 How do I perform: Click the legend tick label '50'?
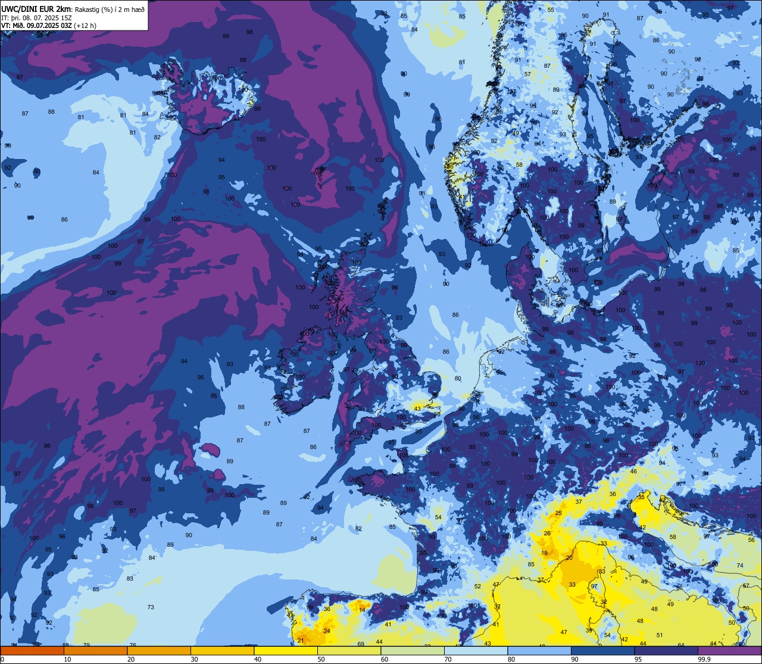321,659
